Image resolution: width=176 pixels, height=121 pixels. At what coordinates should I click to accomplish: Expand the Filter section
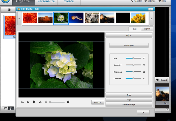pos(129,100)
